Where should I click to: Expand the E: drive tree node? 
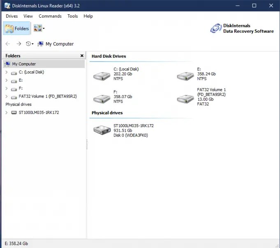click(x=7, y=80)
